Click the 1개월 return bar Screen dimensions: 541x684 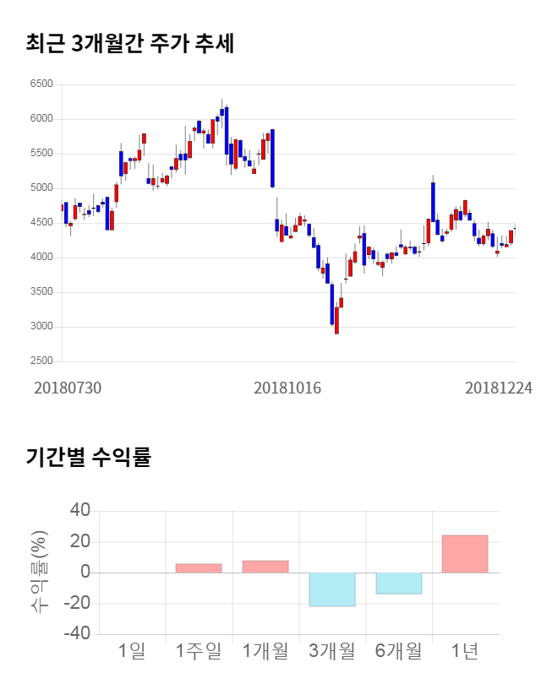[x=265, y=567]
